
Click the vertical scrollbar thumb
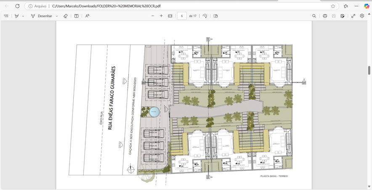(369, 70)
